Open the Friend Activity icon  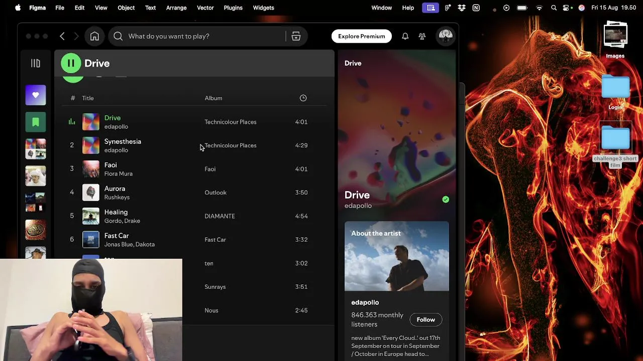(x=422, y=36)
